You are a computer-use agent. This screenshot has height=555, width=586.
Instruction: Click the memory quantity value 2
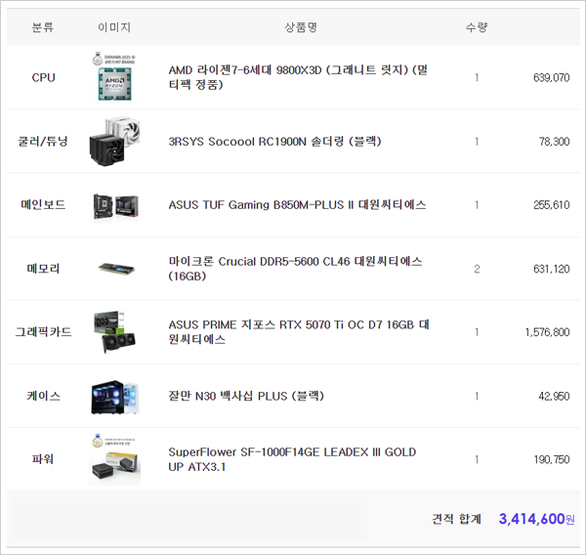click(x=477, y=269)
